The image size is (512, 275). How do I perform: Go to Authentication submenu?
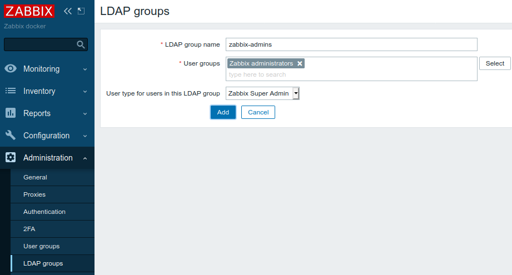[52, 212]
